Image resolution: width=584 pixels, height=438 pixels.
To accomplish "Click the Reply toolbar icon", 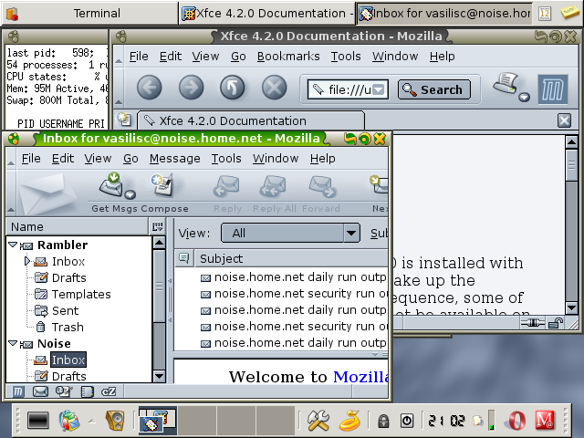I will 227,186.
